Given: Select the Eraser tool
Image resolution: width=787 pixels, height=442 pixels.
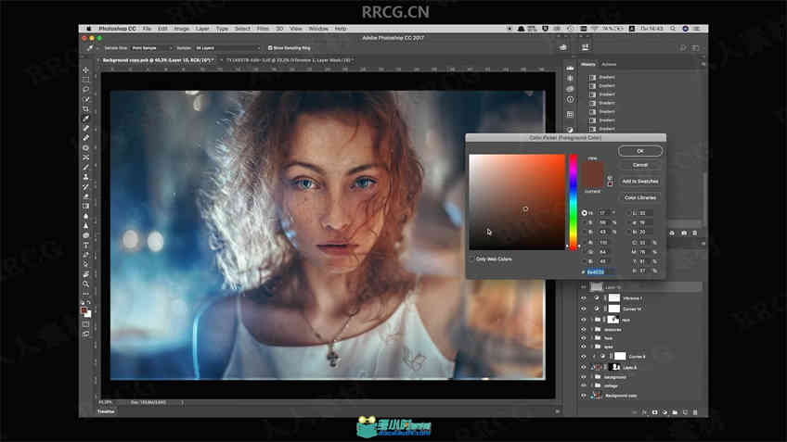Looking at the screenshot, I should tap(85, 196).
